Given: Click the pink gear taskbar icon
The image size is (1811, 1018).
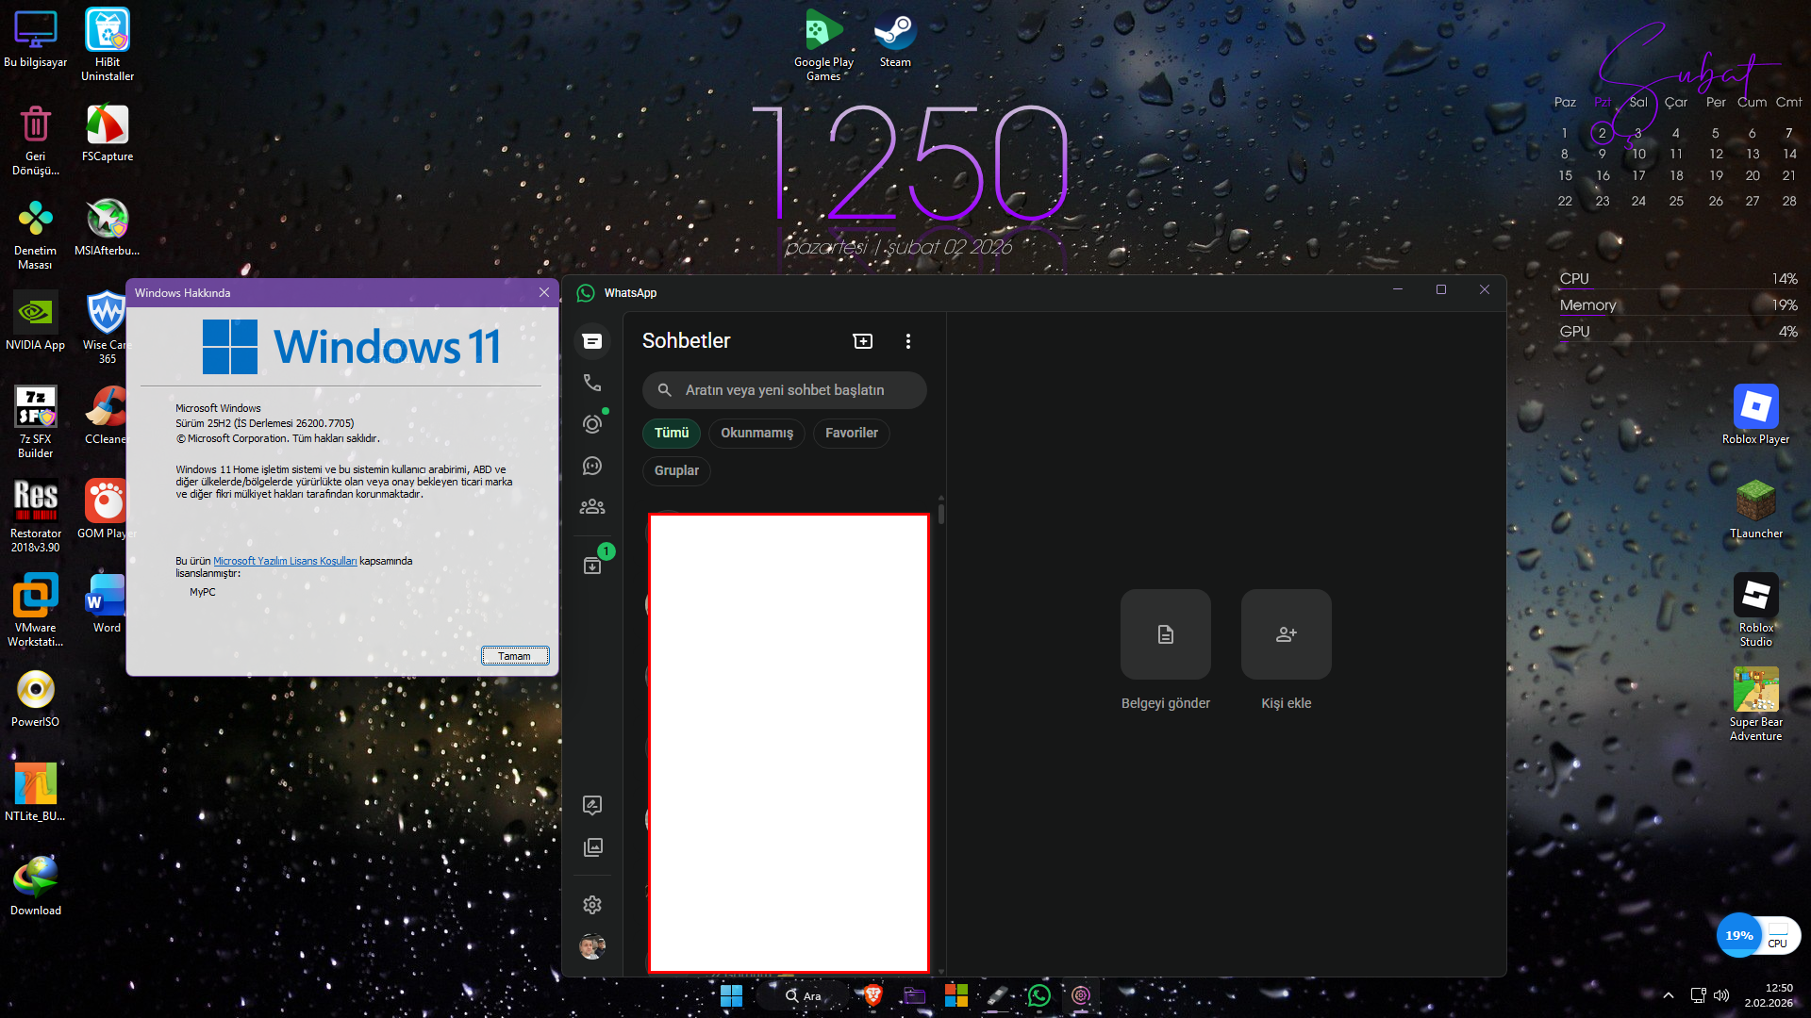Looking at the screenshot, I should [1081, 995].
